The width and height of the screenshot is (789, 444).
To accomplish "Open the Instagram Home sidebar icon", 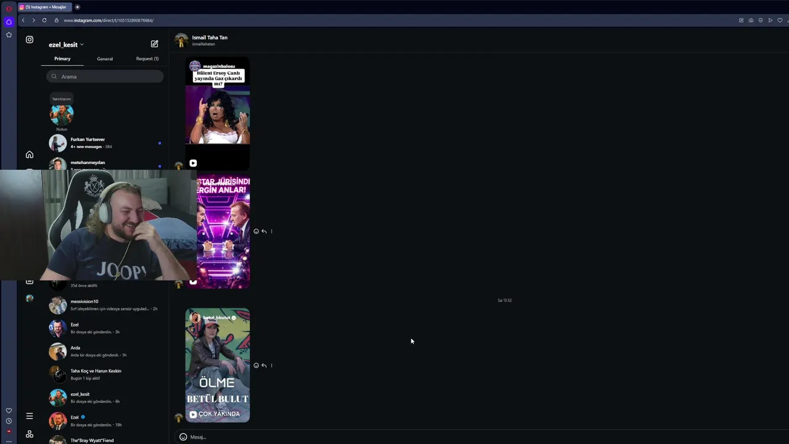I will [x=30, y=155].
